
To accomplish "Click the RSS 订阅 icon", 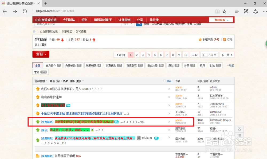I will (225, 39).
